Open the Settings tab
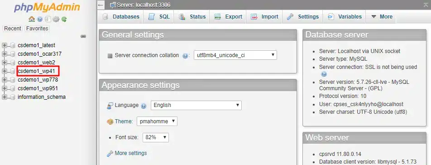 tap(302, 17)
